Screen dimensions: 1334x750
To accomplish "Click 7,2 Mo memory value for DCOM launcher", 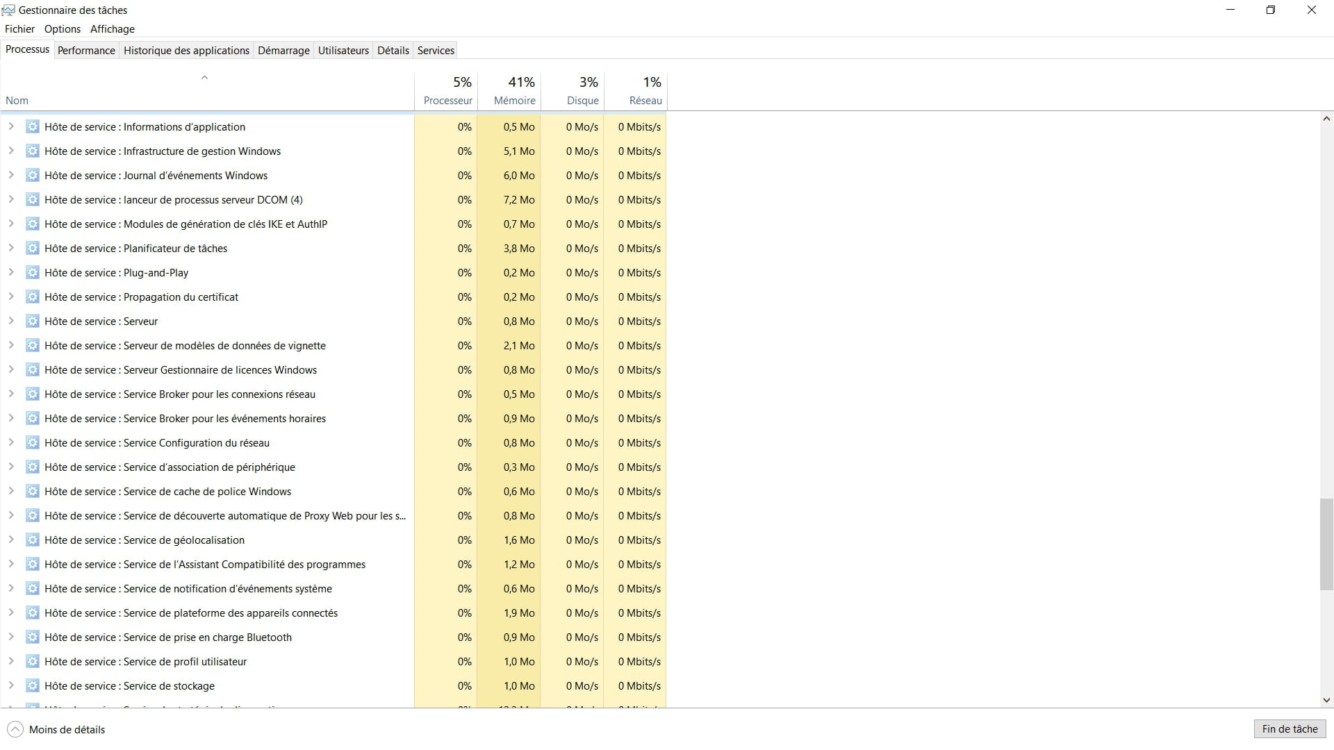I will tap(519, 199).
